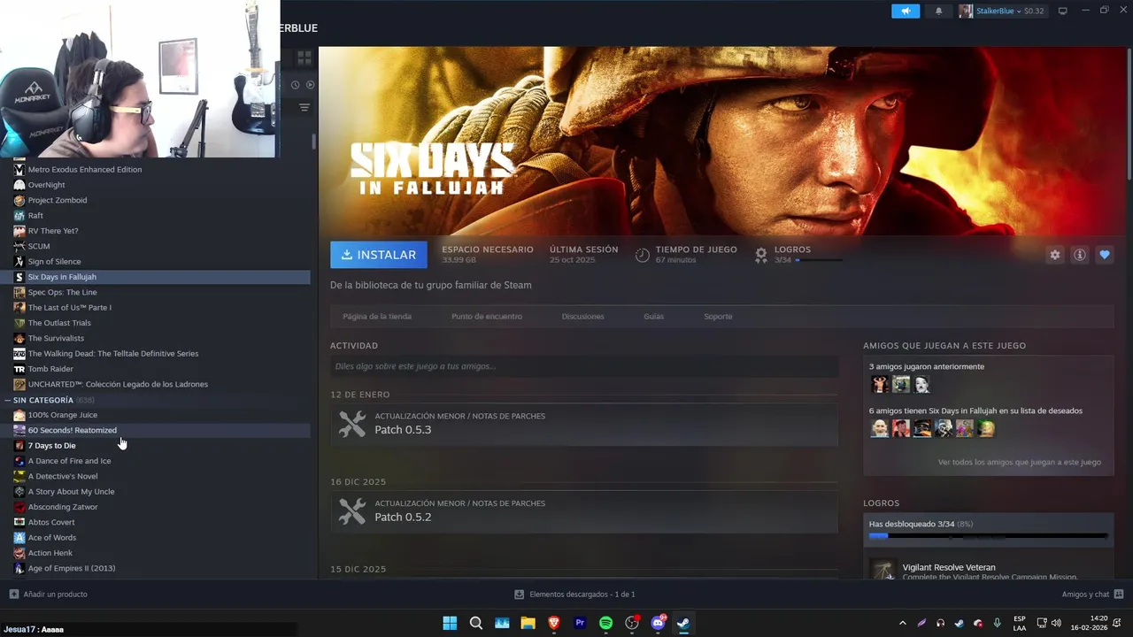The image size is (1133, 637).
Task: Open the Discusiones tab
Action: (582, 316)
